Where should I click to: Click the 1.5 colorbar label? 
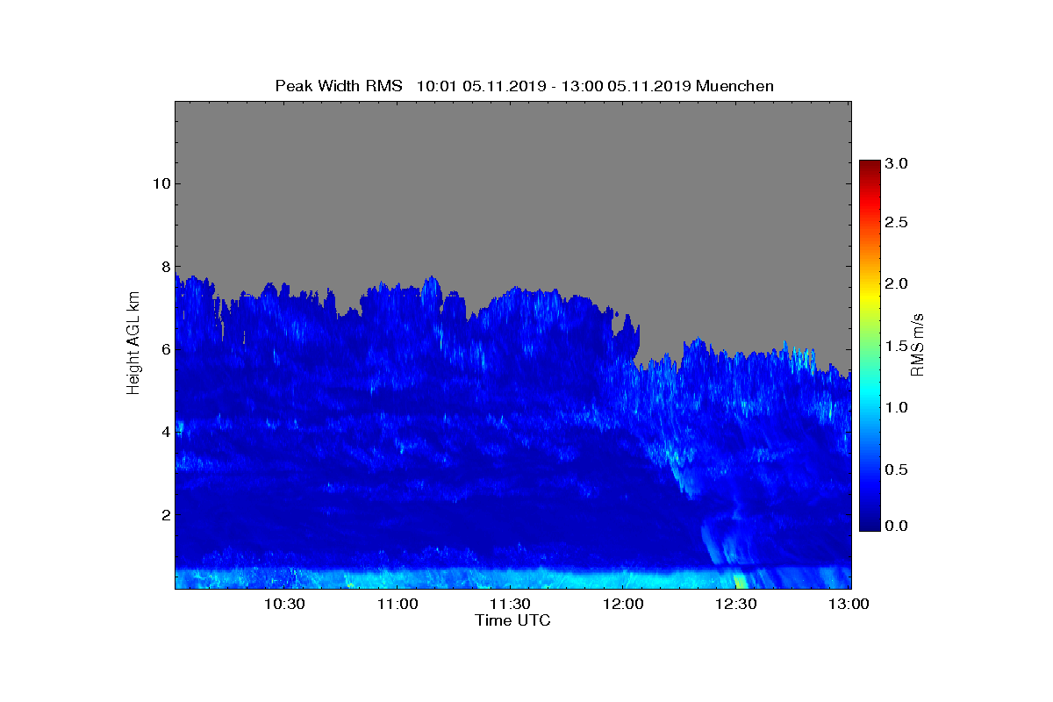897,346
